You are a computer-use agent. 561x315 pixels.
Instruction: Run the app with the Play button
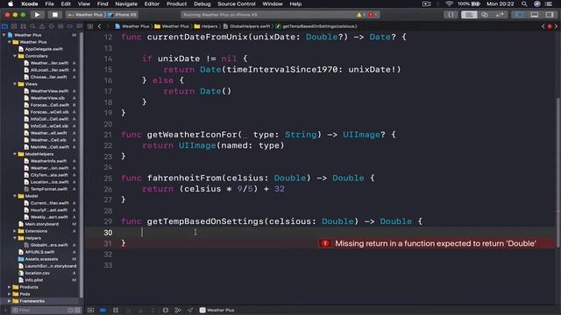37,15
